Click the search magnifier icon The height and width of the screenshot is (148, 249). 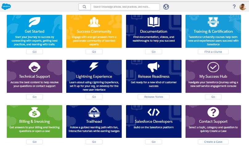(x=84, y=7)
